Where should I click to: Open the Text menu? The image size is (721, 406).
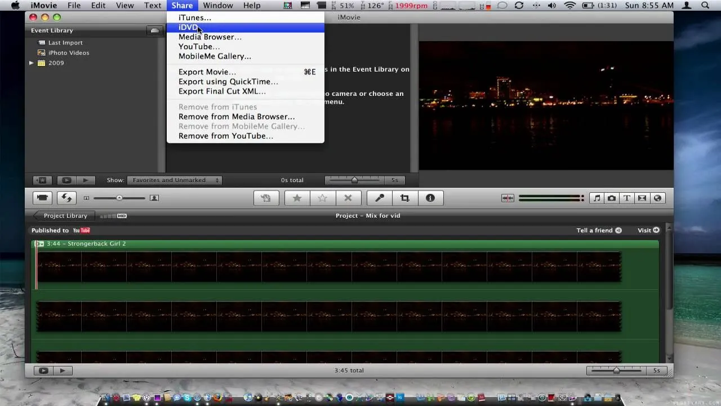tap(153, 6)
